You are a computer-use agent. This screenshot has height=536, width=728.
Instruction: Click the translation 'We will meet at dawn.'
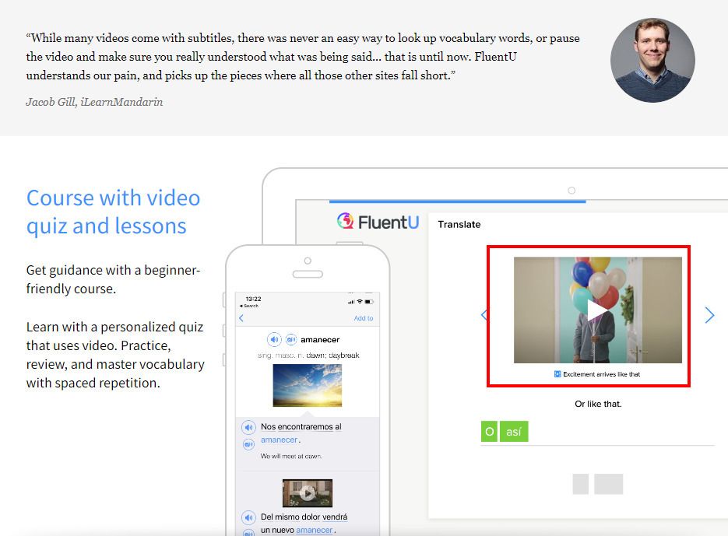point(291,456)
